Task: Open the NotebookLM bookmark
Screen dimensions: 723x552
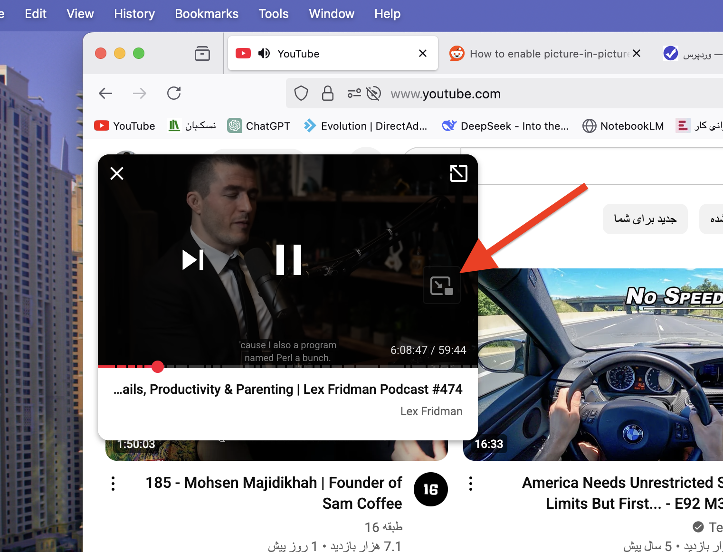Action: [x=623, y=126]
